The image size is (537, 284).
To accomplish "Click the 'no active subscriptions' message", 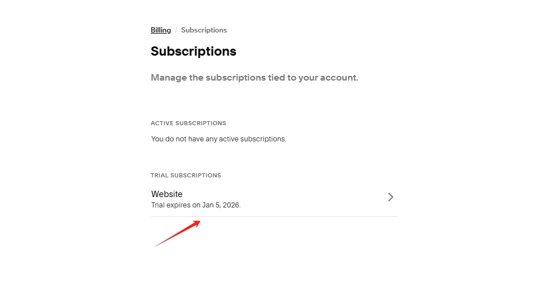I will click(219, 139).
